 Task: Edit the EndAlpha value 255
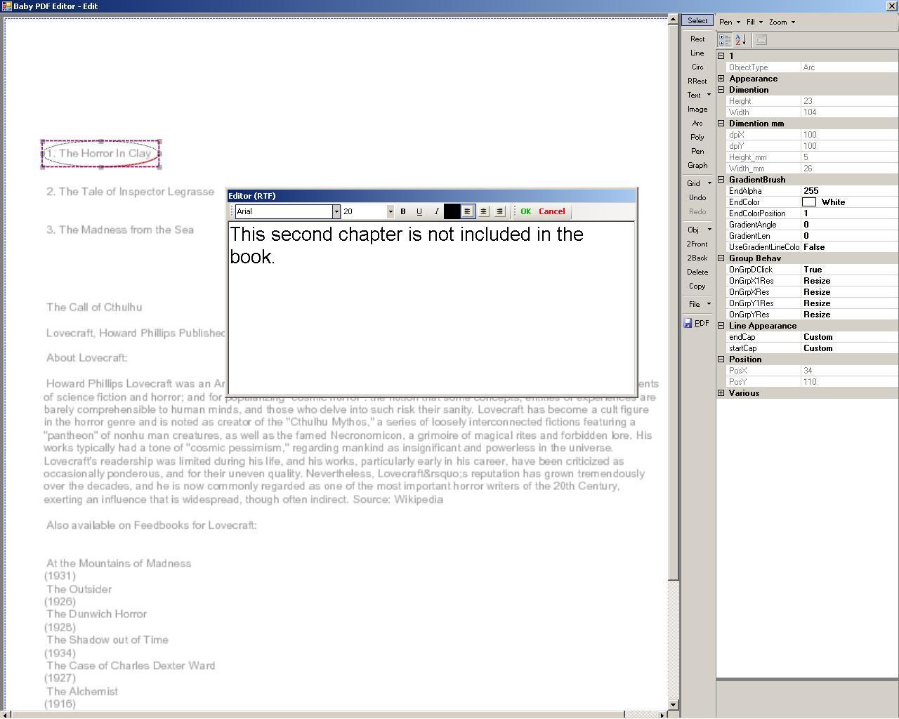(x=850, y=191)
